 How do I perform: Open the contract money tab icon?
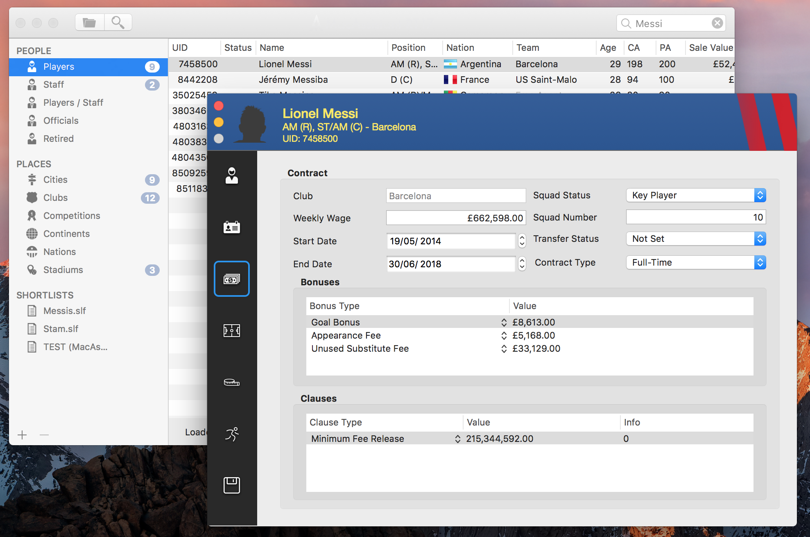[x=232, y=279]
